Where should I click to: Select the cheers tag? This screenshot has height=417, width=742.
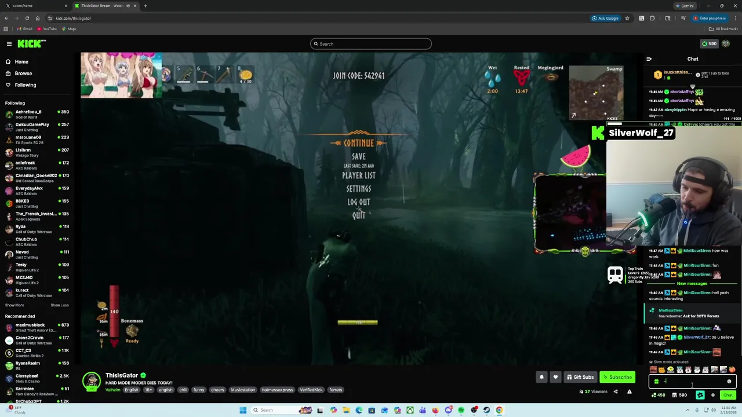pyautogui.click(x=217, y=390)
